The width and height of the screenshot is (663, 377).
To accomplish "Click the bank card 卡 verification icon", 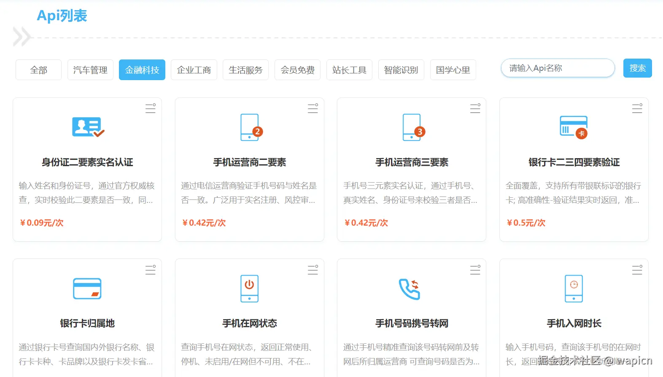I will point(574,127).
